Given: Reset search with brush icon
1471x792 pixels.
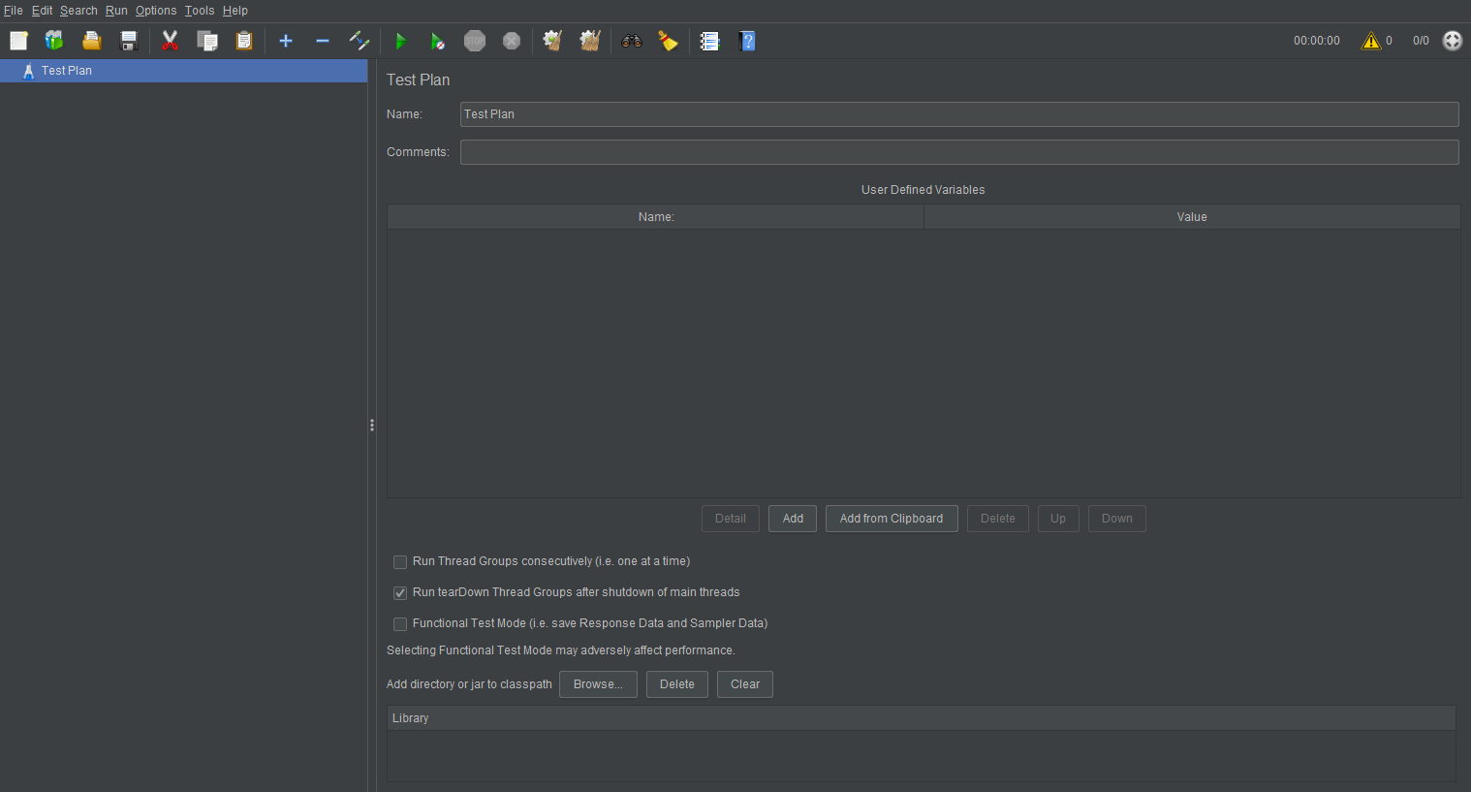Looking at the screenshot, I should point(669,41).
